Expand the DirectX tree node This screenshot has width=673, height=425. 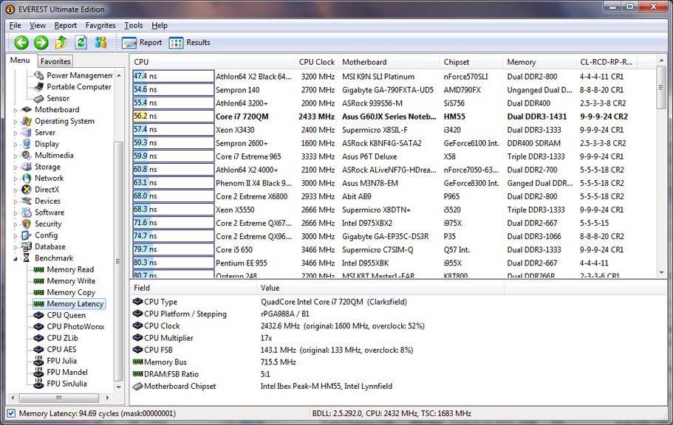tap(16, 190)
